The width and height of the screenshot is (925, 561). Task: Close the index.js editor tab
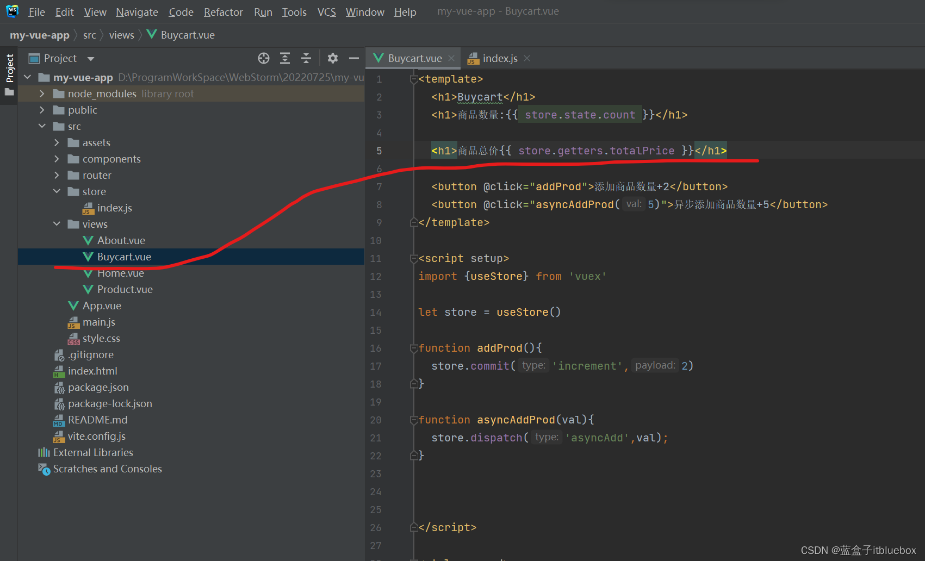click(x=527, y=58)
